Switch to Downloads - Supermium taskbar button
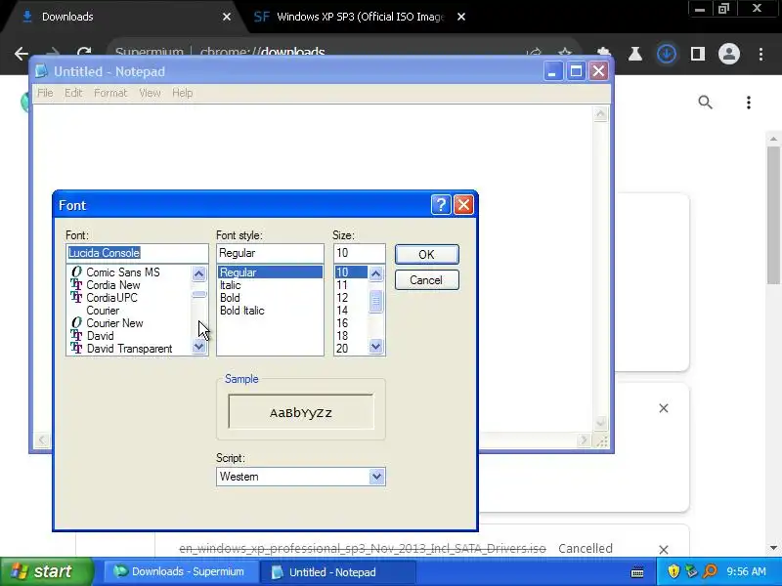 [180, 571]
